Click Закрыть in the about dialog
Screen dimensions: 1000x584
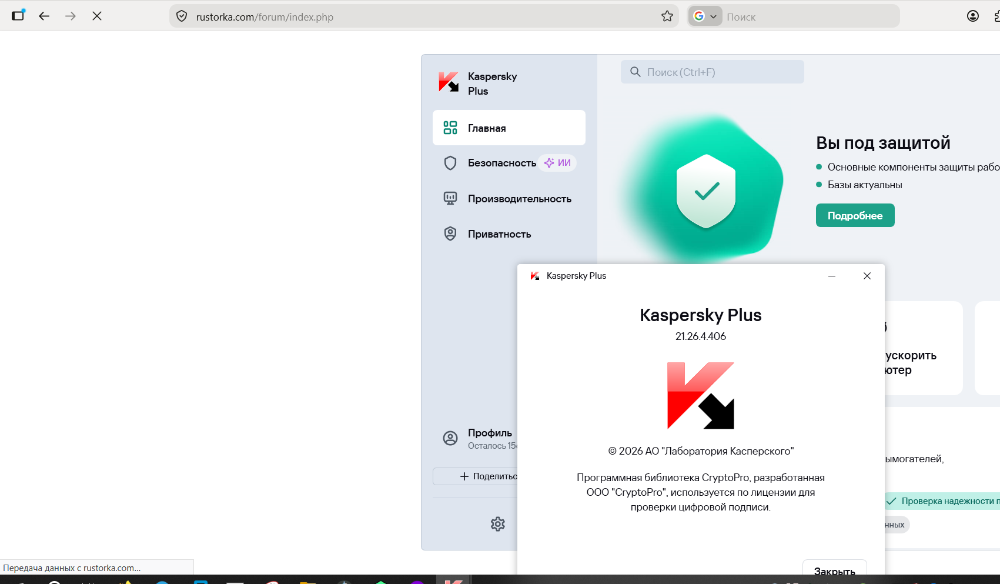[x=835, y=568]
